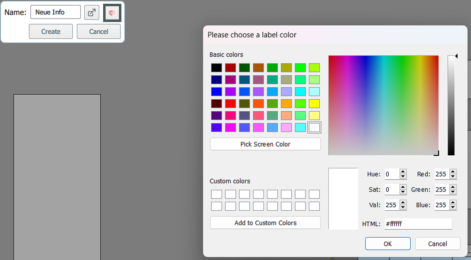Click the vertical brightness slider
Image resolution: width=471 pixels, height=260 pixels.
pyautogui.click(x=452, y=104)
